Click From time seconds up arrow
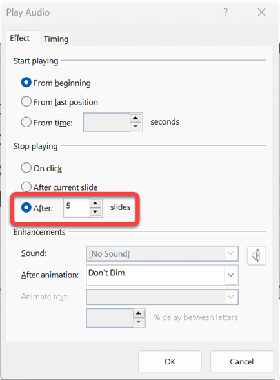280x380 pixels. [135, 118]
